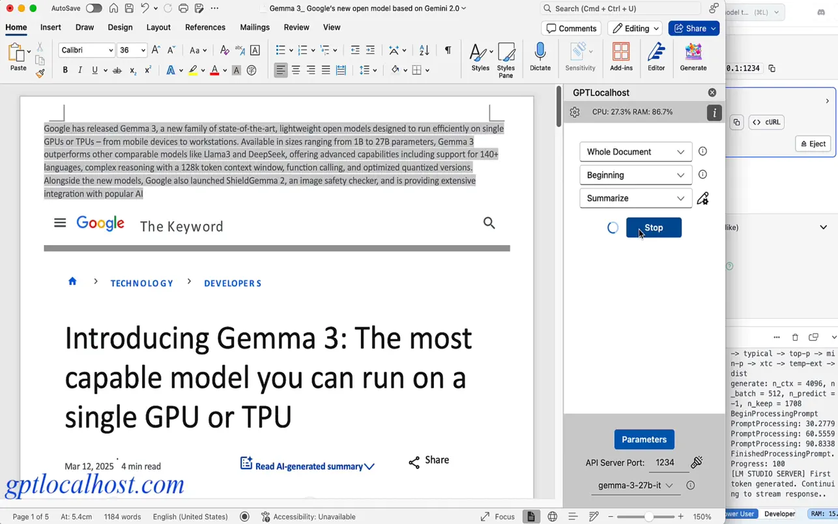Click the Format Painter brush icon
This screenshot has width=838, height=524.
click(x=40, y=74)
